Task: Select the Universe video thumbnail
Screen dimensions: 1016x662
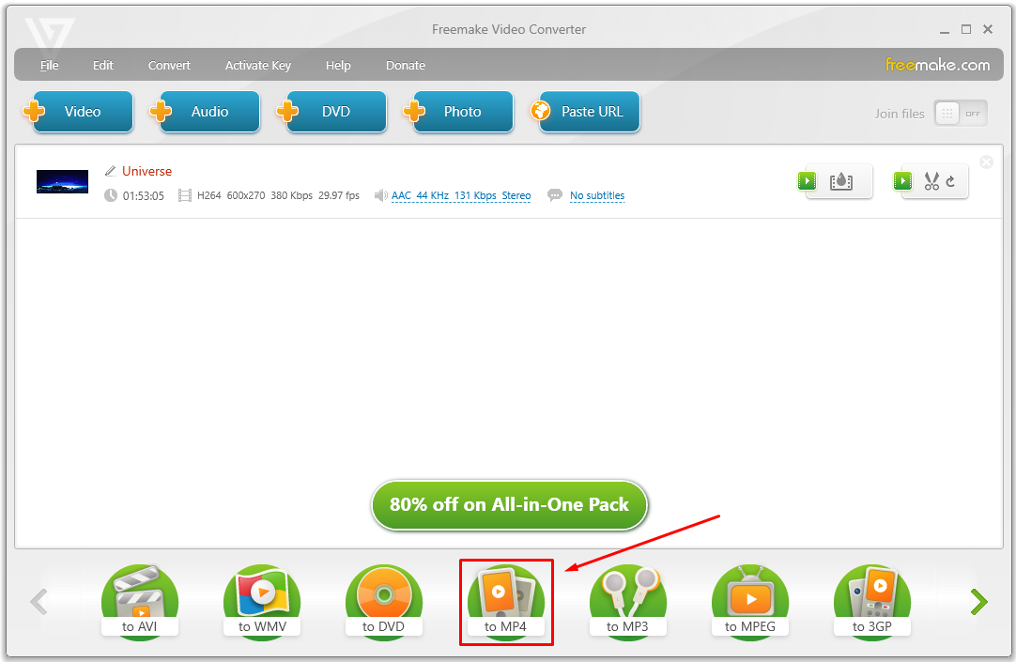Action: (x=62, y=181)
